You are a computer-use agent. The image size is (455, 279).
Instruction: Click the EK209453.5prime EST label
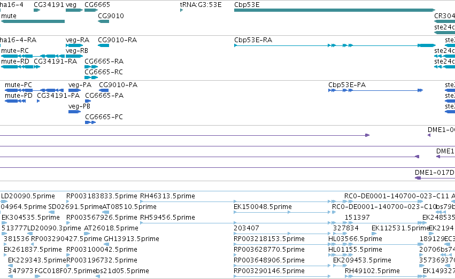362,260
